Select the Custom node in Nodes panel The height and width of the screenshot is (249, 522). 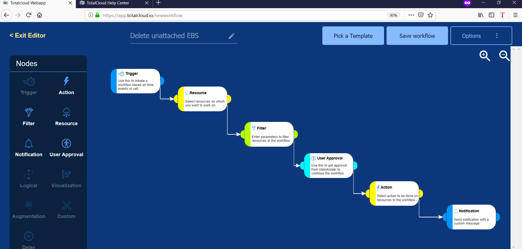(66, 210)
